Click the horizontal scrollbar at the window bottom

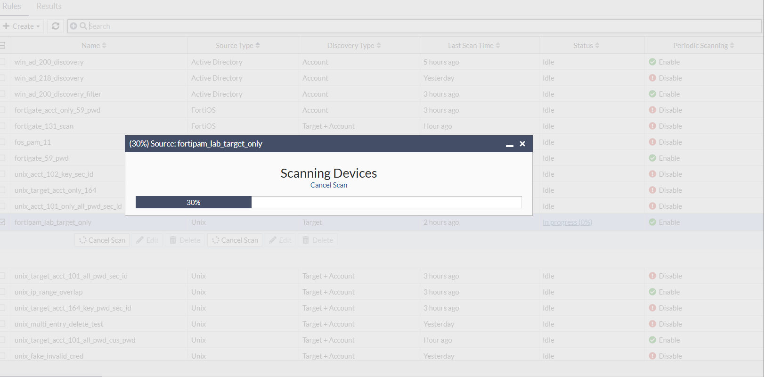[51, 376]
